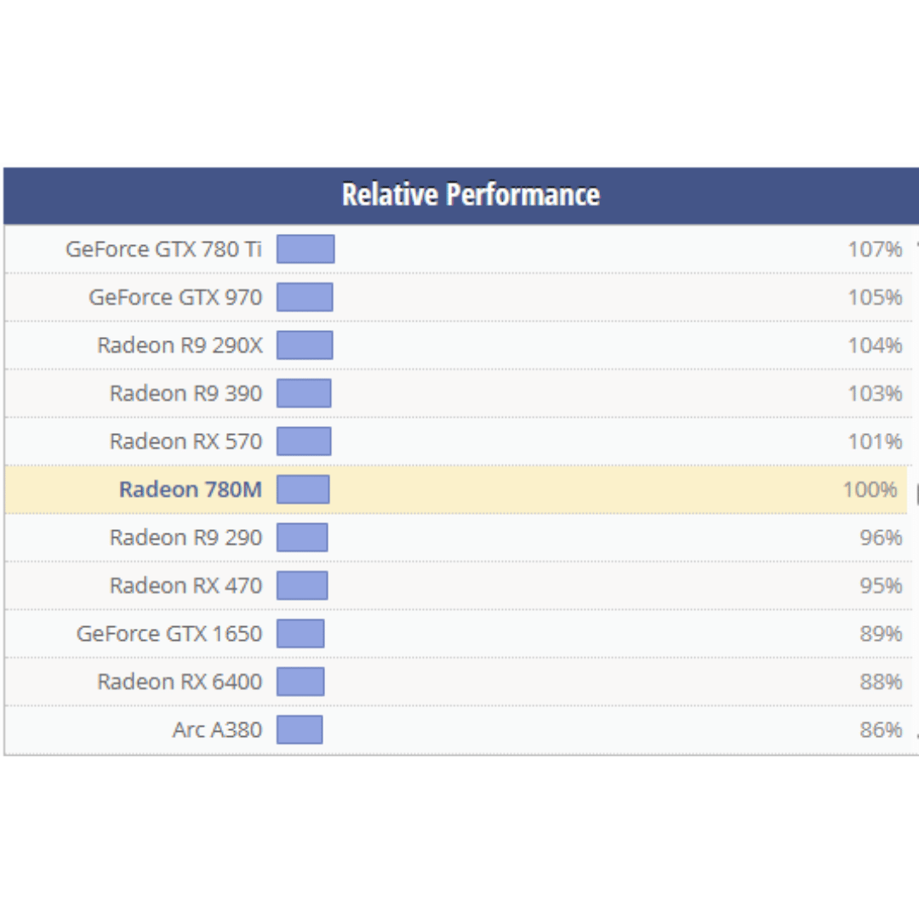Click the GeForce GTX 780 Ti performance bar
The image size is (919, 919).
(x=305, y=249)
